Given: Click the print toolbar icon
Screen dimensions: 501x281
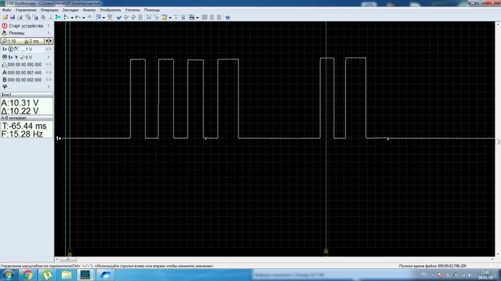Looking at the screenshot, I should (x=19, y=17).
